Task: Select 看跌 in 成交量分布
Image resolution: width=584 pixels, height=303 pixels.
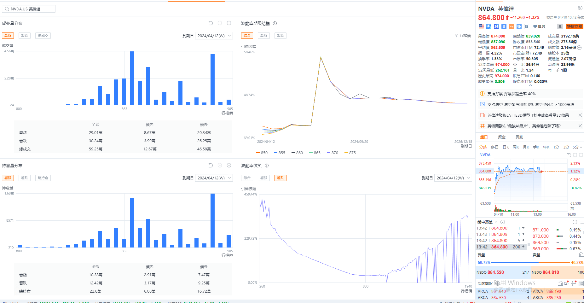Action: (25, 36)
